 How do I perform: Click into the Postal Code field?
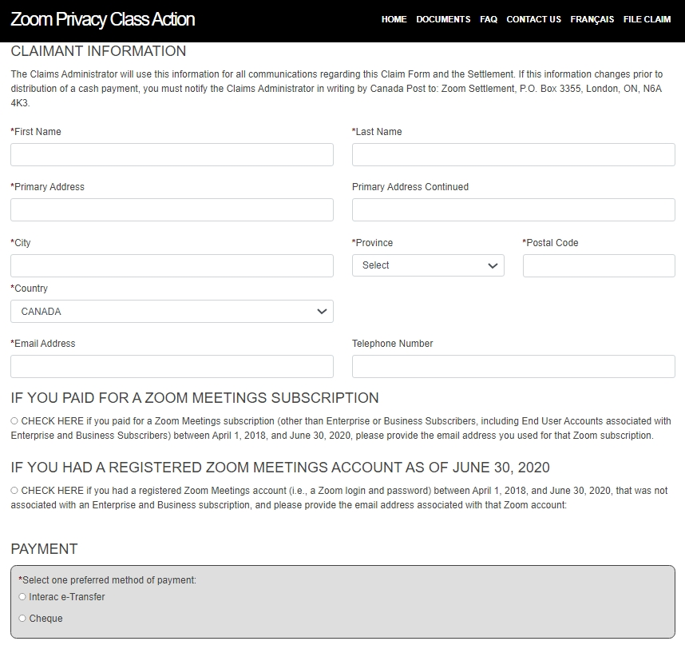599,266
